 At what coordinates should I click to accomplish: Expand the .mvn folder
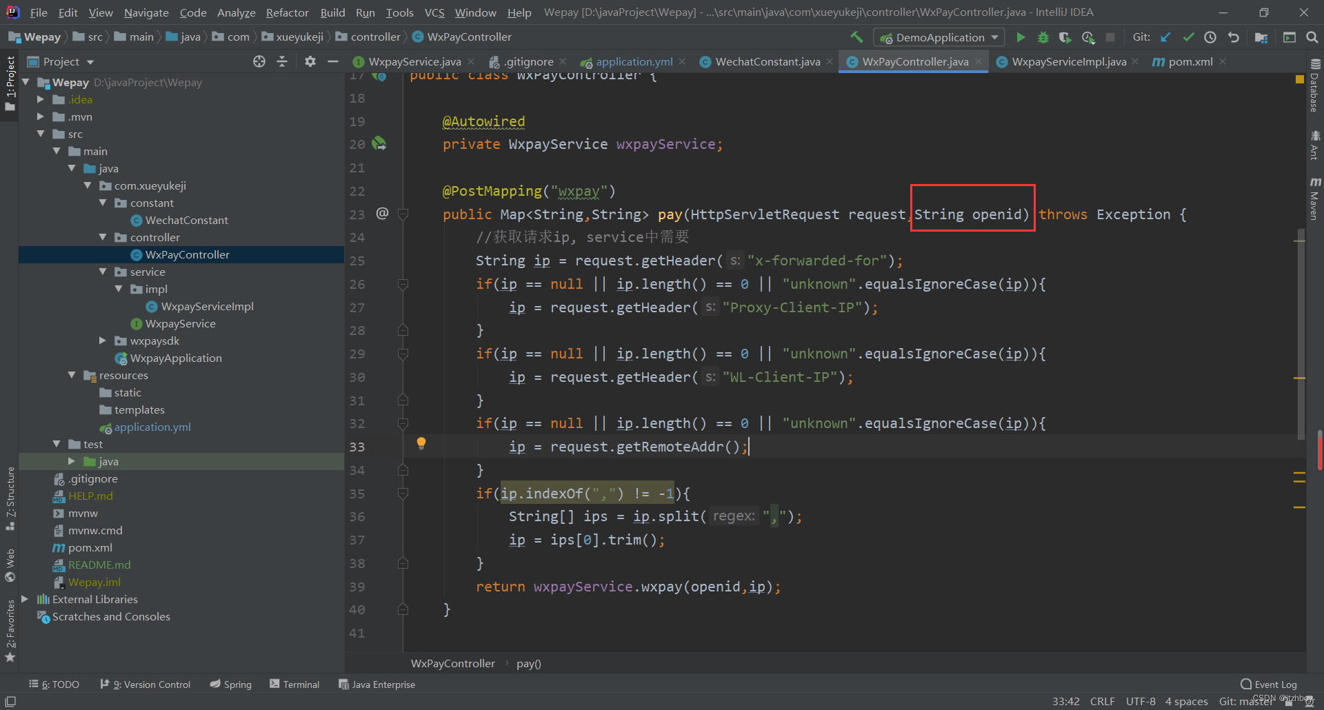click(41, 116)
